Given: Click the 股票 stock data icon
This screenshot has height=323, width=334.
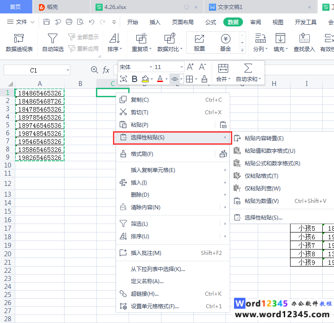Looking at the screenshot, I should [x=200, y=43].
